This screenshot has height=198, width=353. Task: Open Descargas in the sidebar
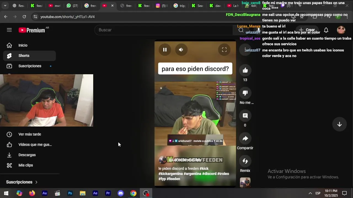click(30, 155)
